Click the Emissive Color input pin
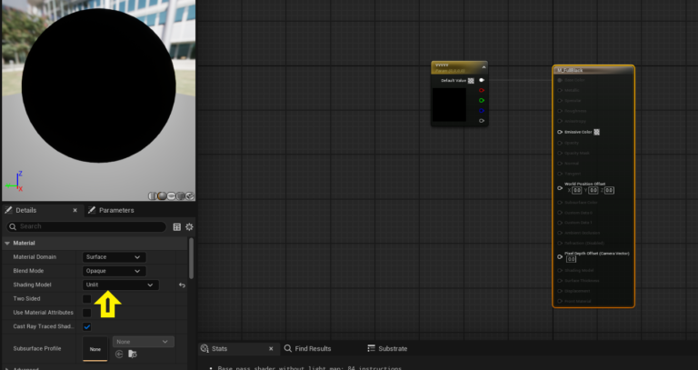The height and width of the screenshot is (370, 698). pyautogui.click(x=558, y=132)
